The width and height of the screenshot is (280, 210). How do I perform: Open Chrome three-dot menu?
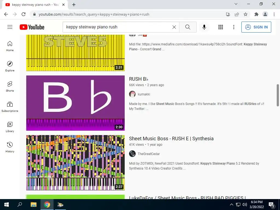(x=274, y=14)
